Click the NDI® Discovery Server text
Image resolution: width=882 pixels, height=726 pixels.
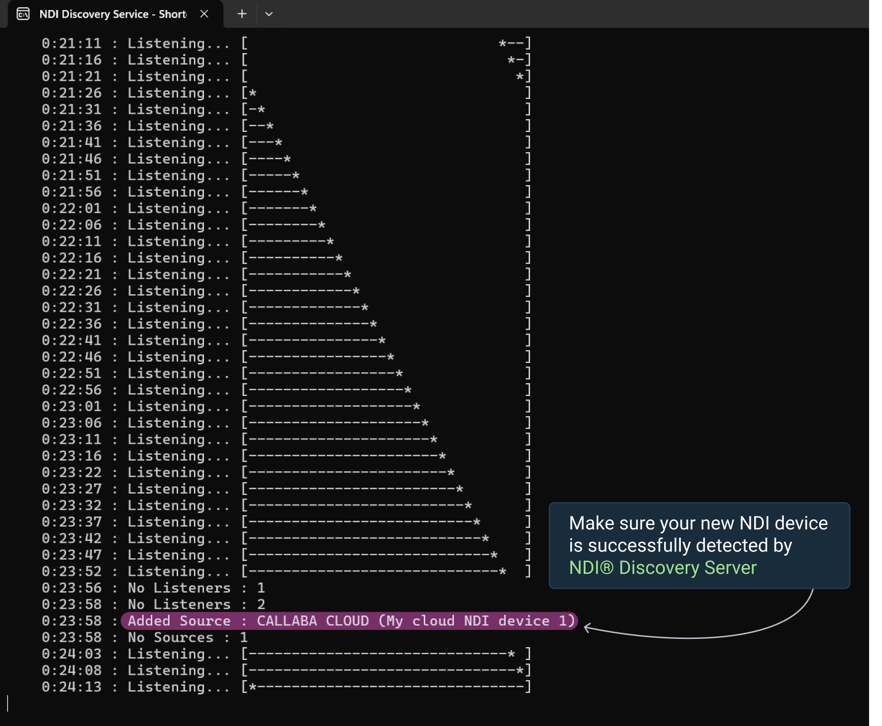coord(663,568)
